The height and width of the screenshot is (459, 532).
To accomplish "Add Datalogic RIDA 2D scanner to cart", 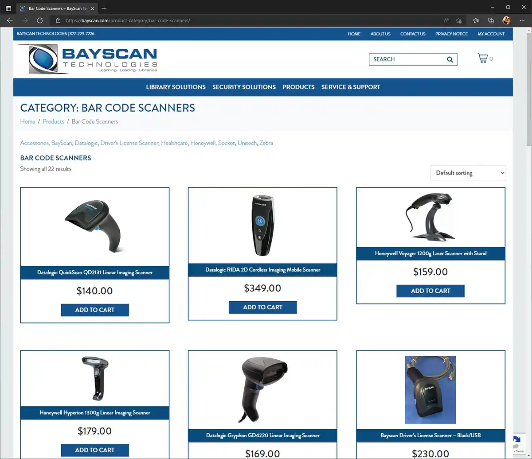I will click(x=263, y=307).
